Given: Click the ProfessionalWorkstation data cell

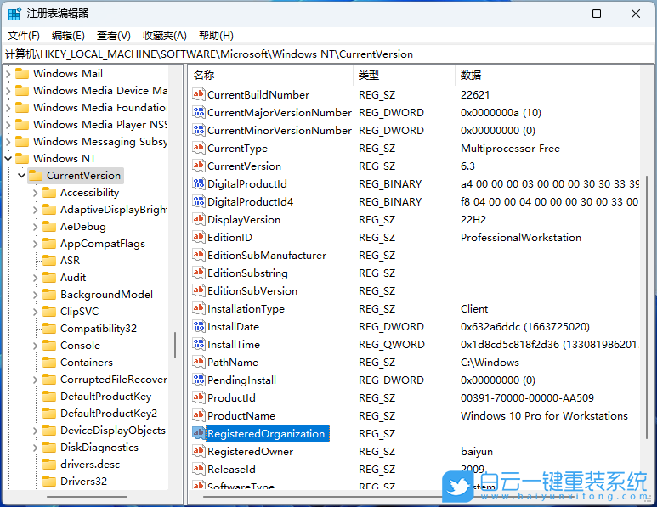Looking at the screenshot, I should [521, 238].
